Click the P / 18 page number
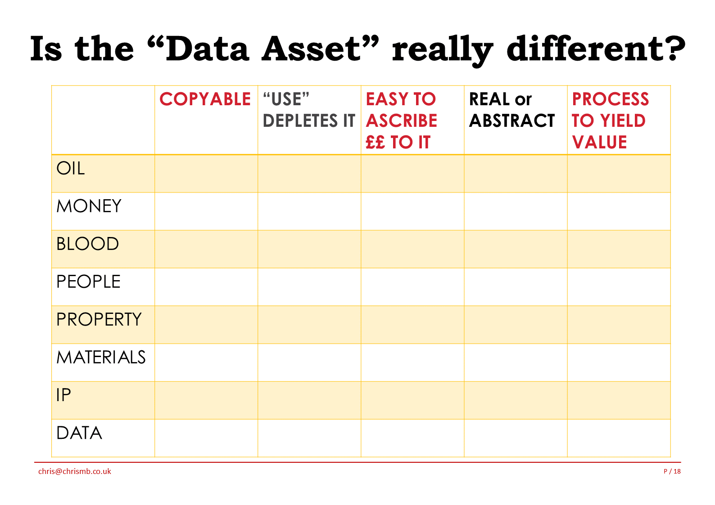The height and width of the screenshot is (505, 715). pos(672,471)
